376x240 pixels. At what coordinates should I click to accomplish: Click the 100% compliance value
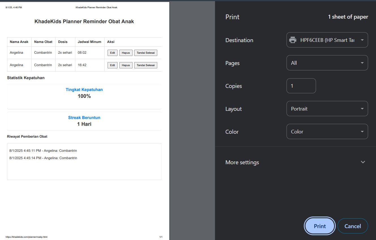click(x=84, y=96)
